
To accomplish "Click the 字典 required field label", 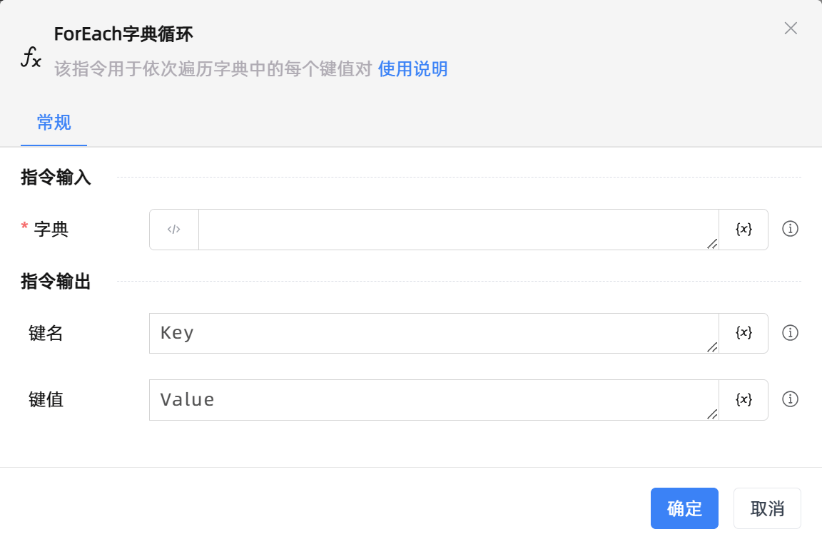I will click(51, 230).
